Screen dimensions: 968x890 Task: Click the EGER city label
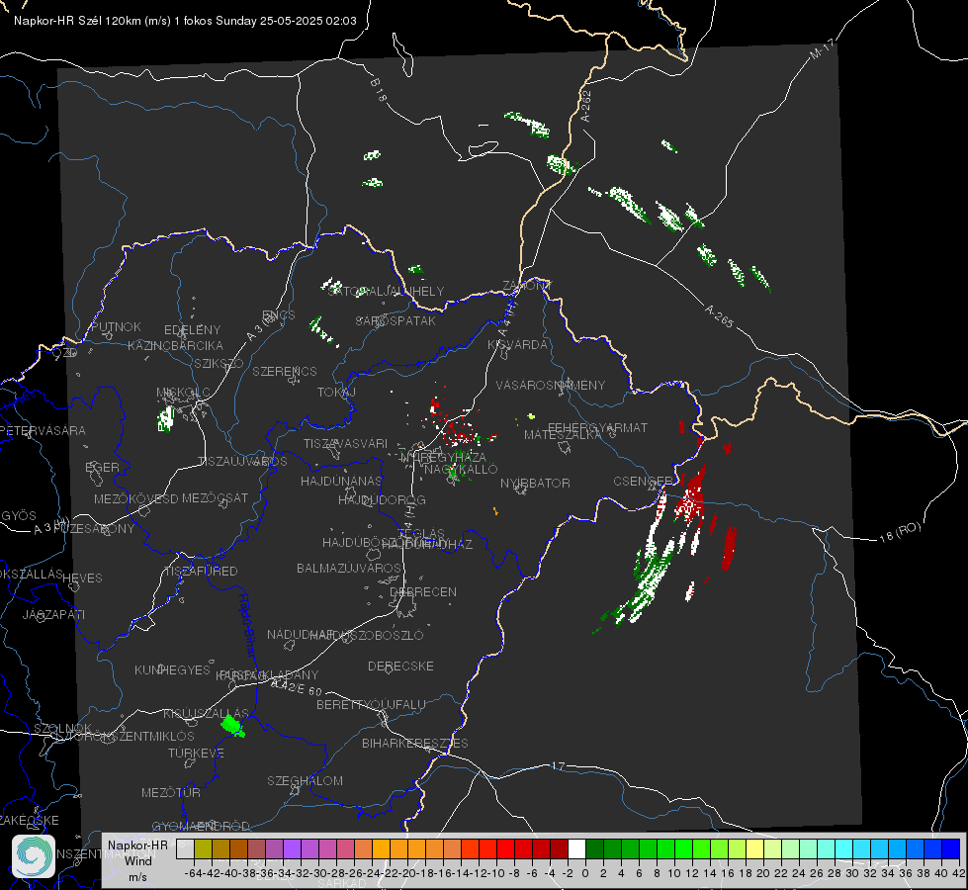click(103, 468)
